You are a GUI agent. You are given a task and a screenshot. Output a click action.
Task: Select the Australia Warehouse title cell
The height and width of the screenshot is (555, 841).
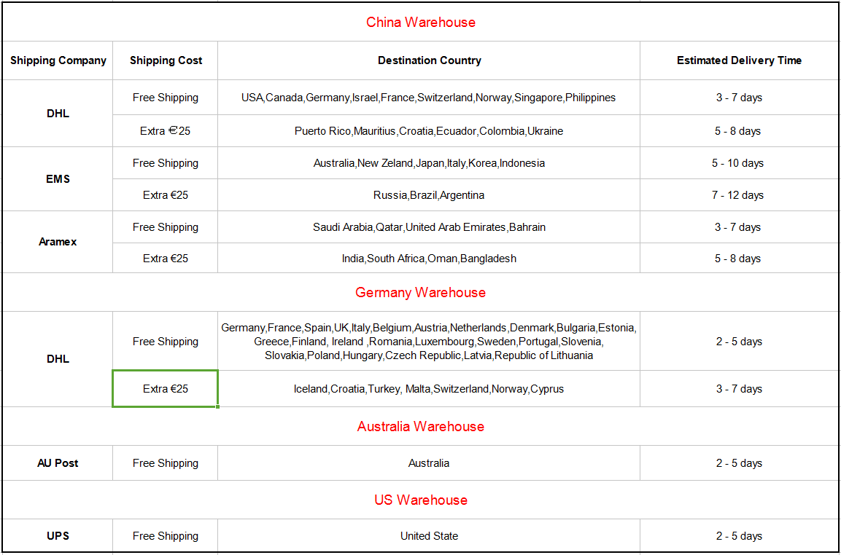pos(420,427)
